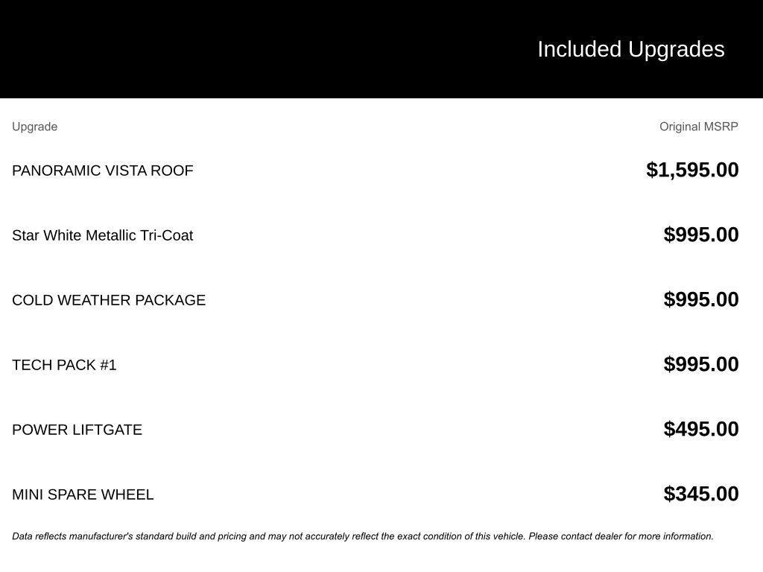Click the $995.00 price for Tech Pack #1

pyautogui.click(x=701, y=364)
